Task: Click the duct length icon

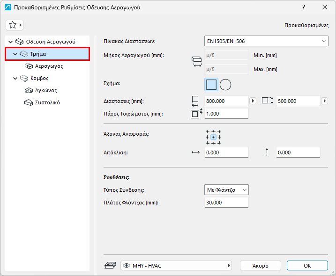Action: (x=196, y=62)
